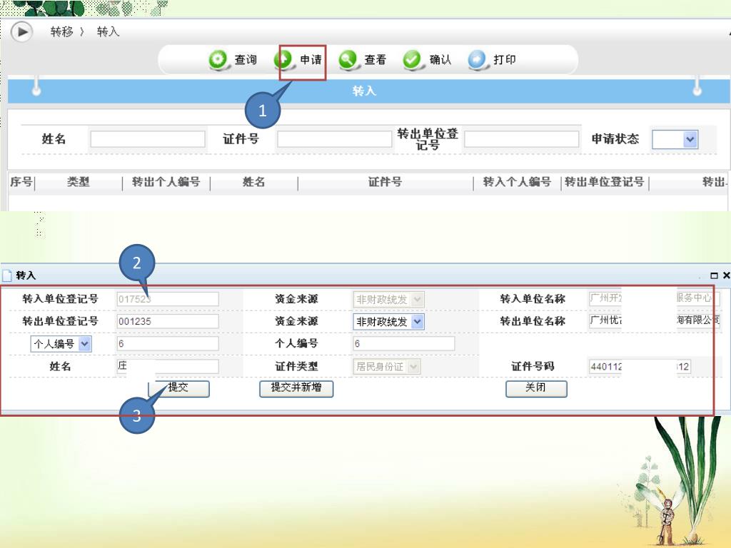Click the 转出单位登记号 table column header
Screen dimensions: 731x548
[x=604, y=182]
